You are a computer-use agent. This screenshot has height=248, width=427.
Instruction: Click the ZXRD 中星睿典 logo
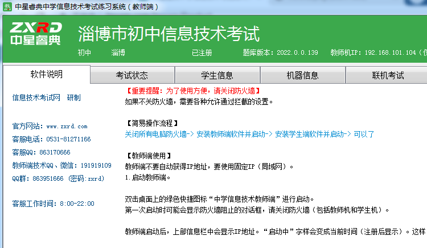(35, 35)
